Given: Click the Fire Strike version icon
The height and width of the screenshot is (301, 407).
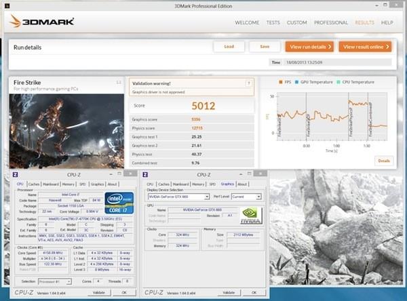Looking at the screenshot, I should coord(119,83).
